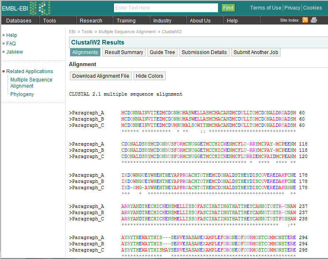Click >Paragraph_C row ending in 298
The width and height of the screenshot is (328, 259).
click(188, 250)
